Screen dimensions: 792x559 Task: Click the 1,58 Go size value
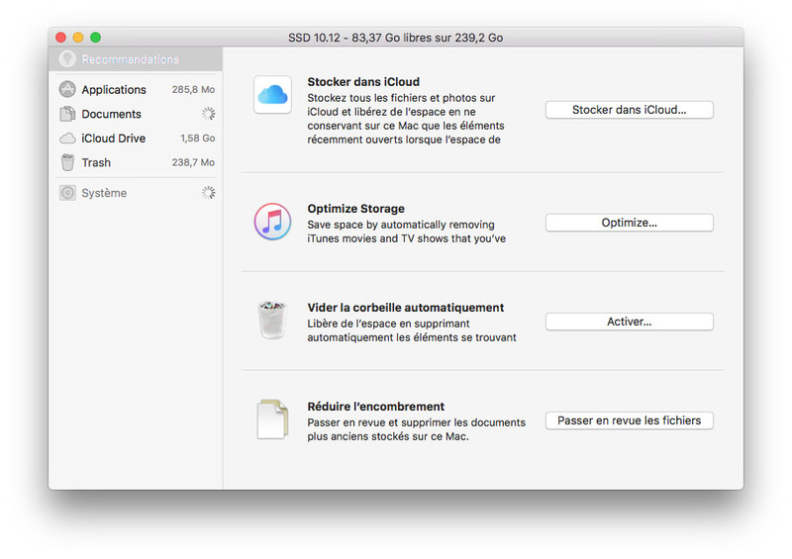pos(197,138)
